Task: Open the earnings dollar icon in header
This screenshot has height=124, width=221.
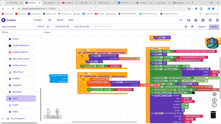Action: click(210, 20)
